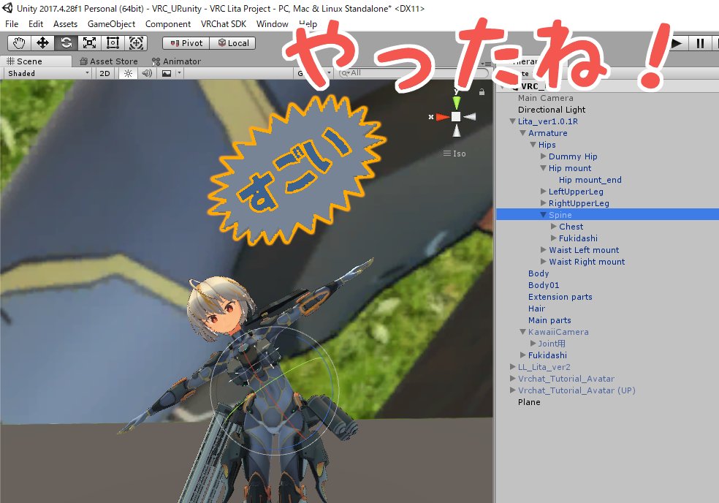Open the Edit menu
Viewport: 719px width, 503px height.
[36, 24]
